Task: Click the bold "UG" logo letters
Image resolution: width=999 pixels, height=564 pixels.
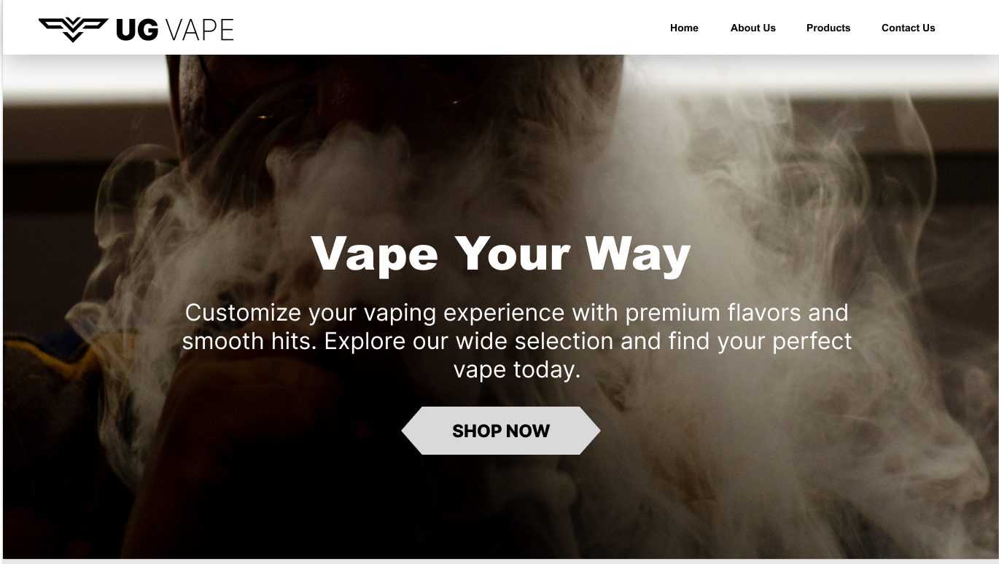Action: (x=137, y=30)
